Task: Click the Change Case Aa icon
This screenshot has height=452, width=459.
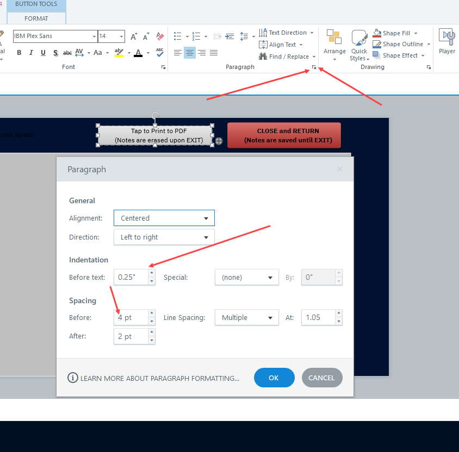Action: 98,53
